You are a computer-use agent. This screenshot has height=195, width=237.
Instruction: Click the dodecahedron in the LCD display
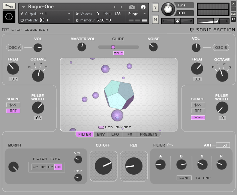tap(119, 95)
